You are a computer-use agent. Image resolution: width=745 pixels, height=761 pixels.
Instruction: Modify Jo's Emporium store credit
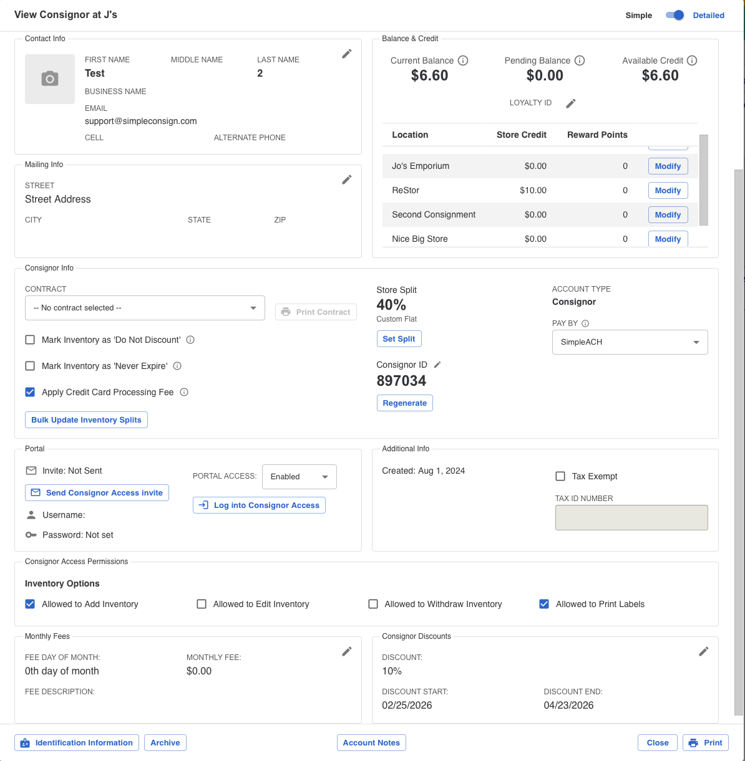pyautogui.click(x=668, y=166)
